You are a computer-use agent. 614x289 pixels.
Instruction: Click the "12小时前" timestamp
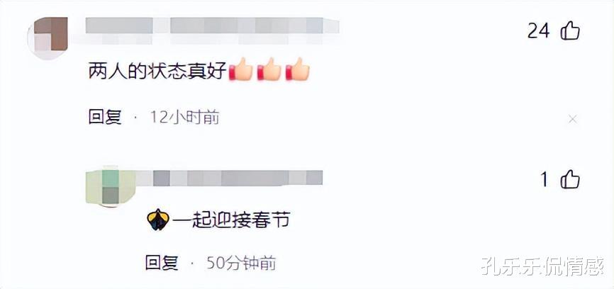point(185,118)
